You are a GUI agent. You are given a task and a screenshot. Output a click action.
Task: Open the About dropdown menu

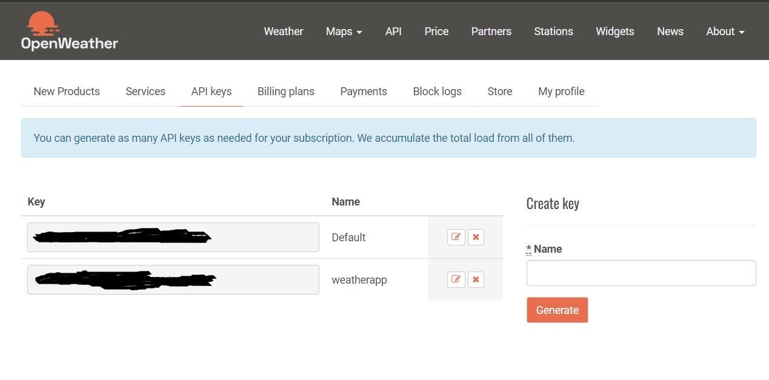724,31
